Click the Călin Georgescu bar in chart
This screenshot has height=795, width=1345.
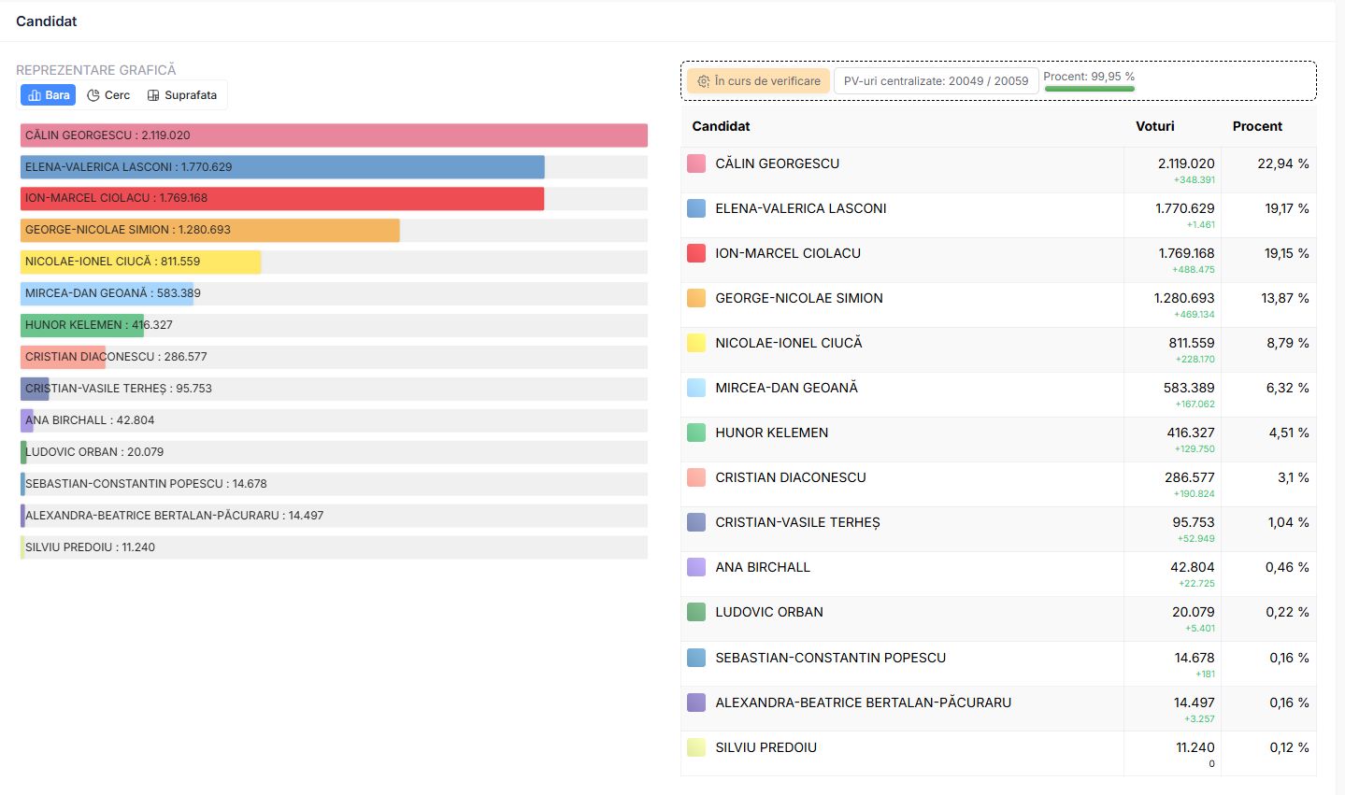pyautogui.click(x=334, y=135)
